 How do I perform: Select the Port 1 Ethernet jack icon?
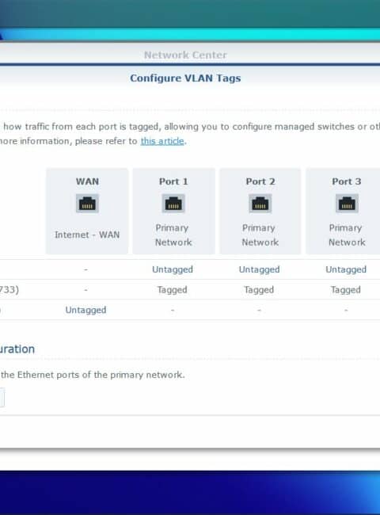coord(173,204)
